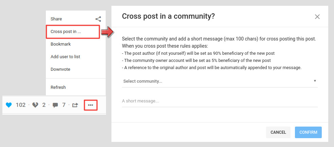
Task: Show the 2 downvotes count
Action: [x=44, y=105]
